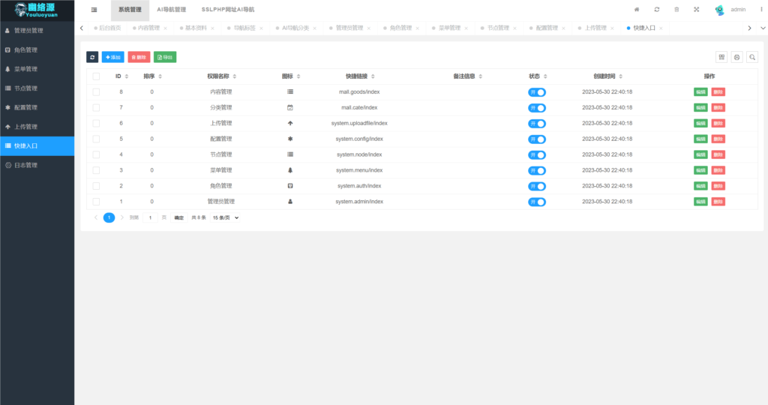Click the blue 添加 button
Image resolution: width=768 pixels, height=405 pixels.
tap(113, 57)
